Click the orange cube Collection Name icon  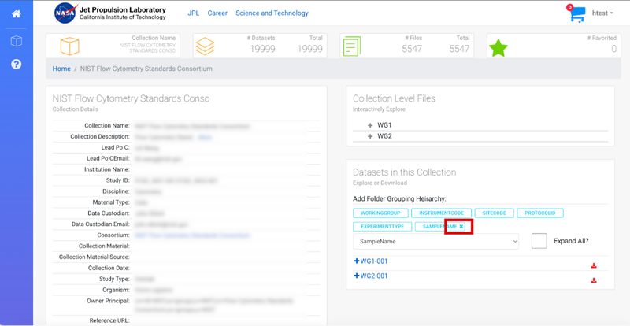(69, 46)
